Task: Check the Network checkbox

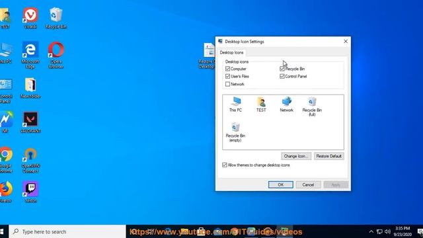Action: 227,84
